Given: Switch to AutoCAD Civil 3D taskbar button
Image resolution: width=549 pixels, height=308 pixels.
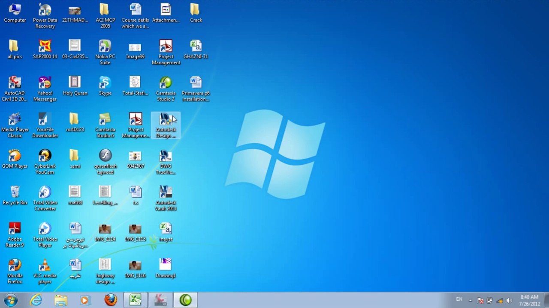Looking at the screenshot, I should coord(160,300).
